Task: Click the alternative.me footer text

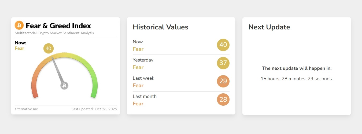Action: pos(26,109)
